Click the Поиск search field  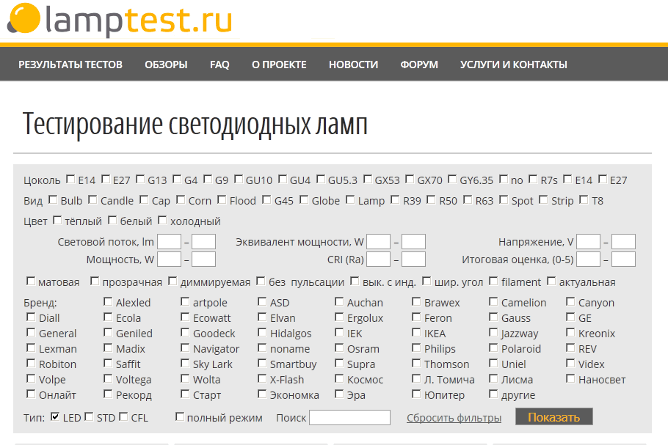pyautogui.click(x=349, y=417)
